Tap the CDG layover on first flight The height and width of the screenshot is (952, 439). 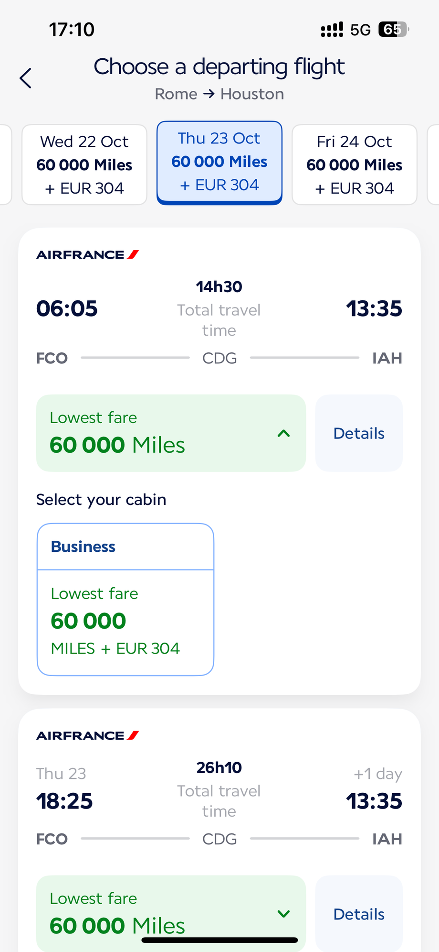[219, 358]
